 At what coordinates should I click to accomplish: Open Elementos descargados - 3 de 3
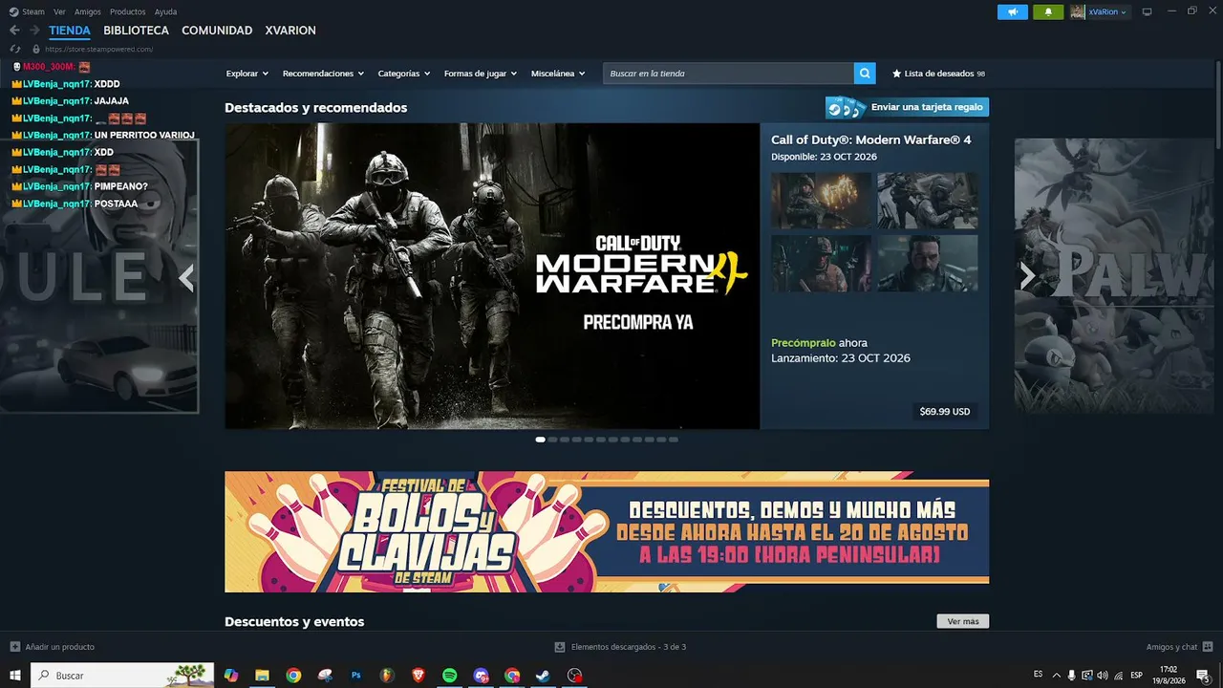[x=629, y=647]
